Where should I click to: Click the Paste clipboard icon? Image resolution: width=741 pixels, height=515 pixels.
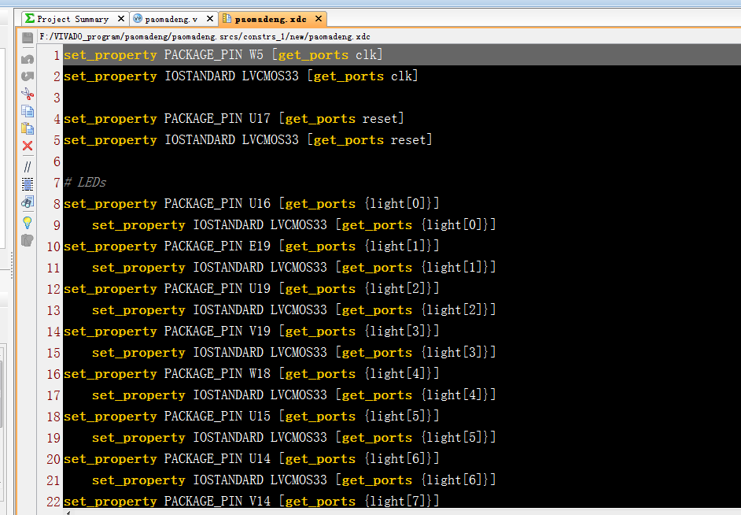tap(28, 128)
